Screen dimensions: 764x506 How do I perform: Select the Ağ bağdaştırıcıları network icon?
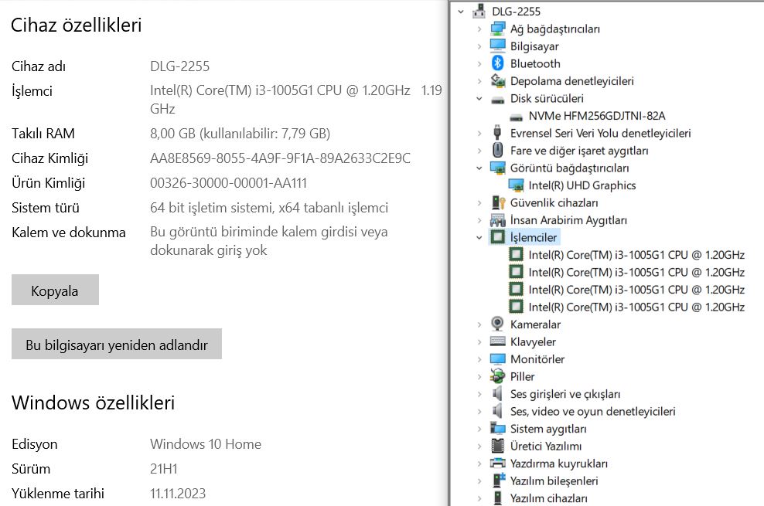(497, 29)
